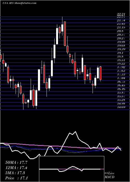Image resolution: width=130 pixels, height=182 pixels.
Task: Click the 20.8 price axis label
Action: click(x=120, y=31)
